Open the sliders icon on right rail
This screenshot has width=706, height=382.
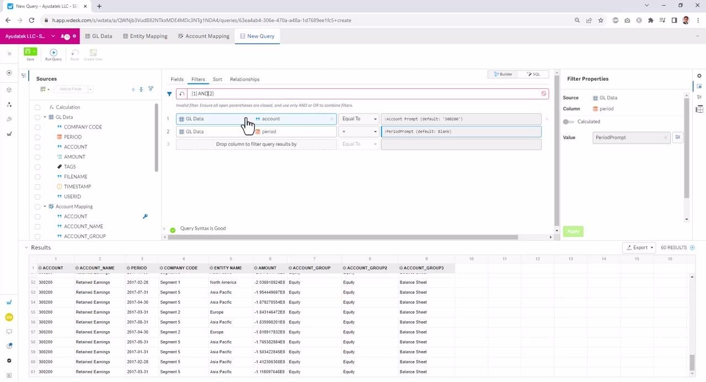pyautogui.click(x=699, y=97)
